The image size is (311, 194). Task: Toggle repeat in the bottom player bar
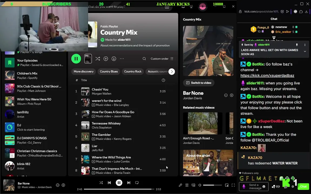(137, 183)
